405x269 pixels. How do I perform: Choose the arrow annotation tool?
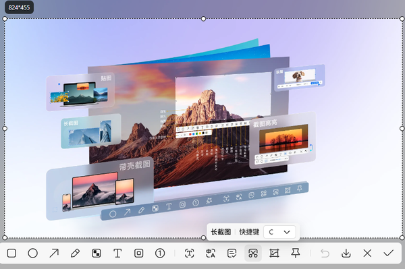(54, 253)
